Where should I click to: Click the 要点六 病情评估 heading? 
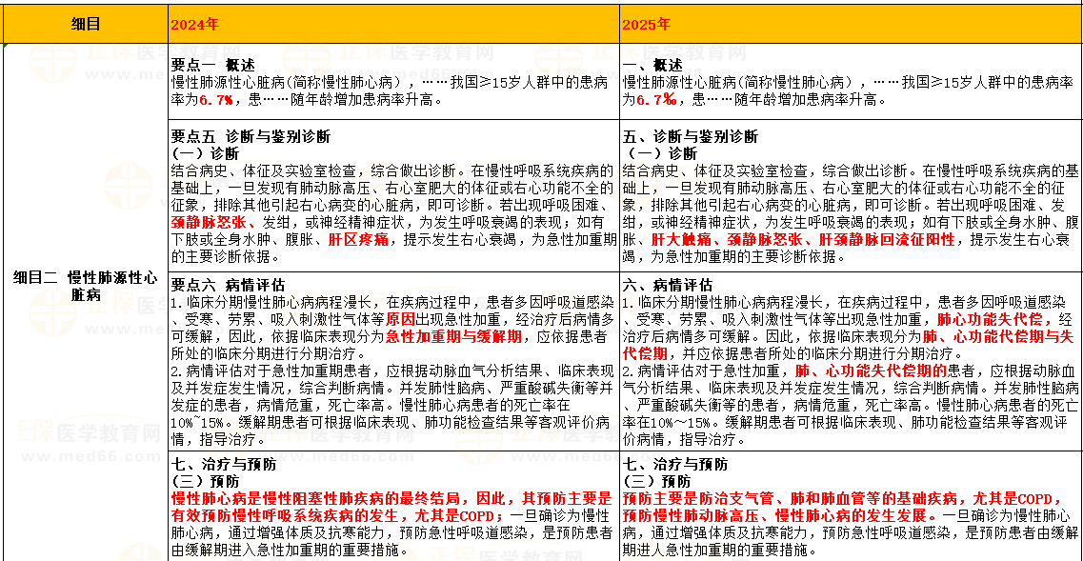228,285
